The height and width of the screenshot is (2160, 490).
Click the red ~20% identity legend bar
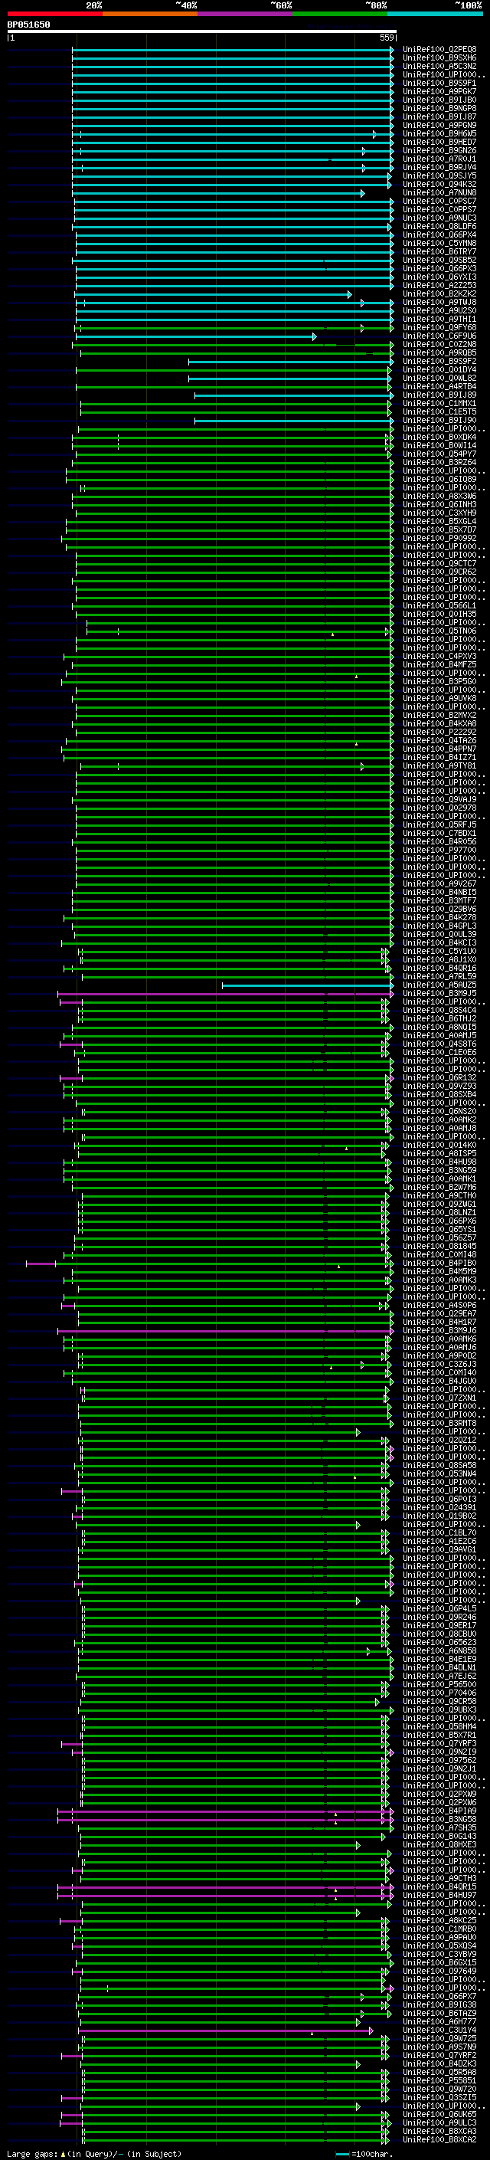[54, 14]
